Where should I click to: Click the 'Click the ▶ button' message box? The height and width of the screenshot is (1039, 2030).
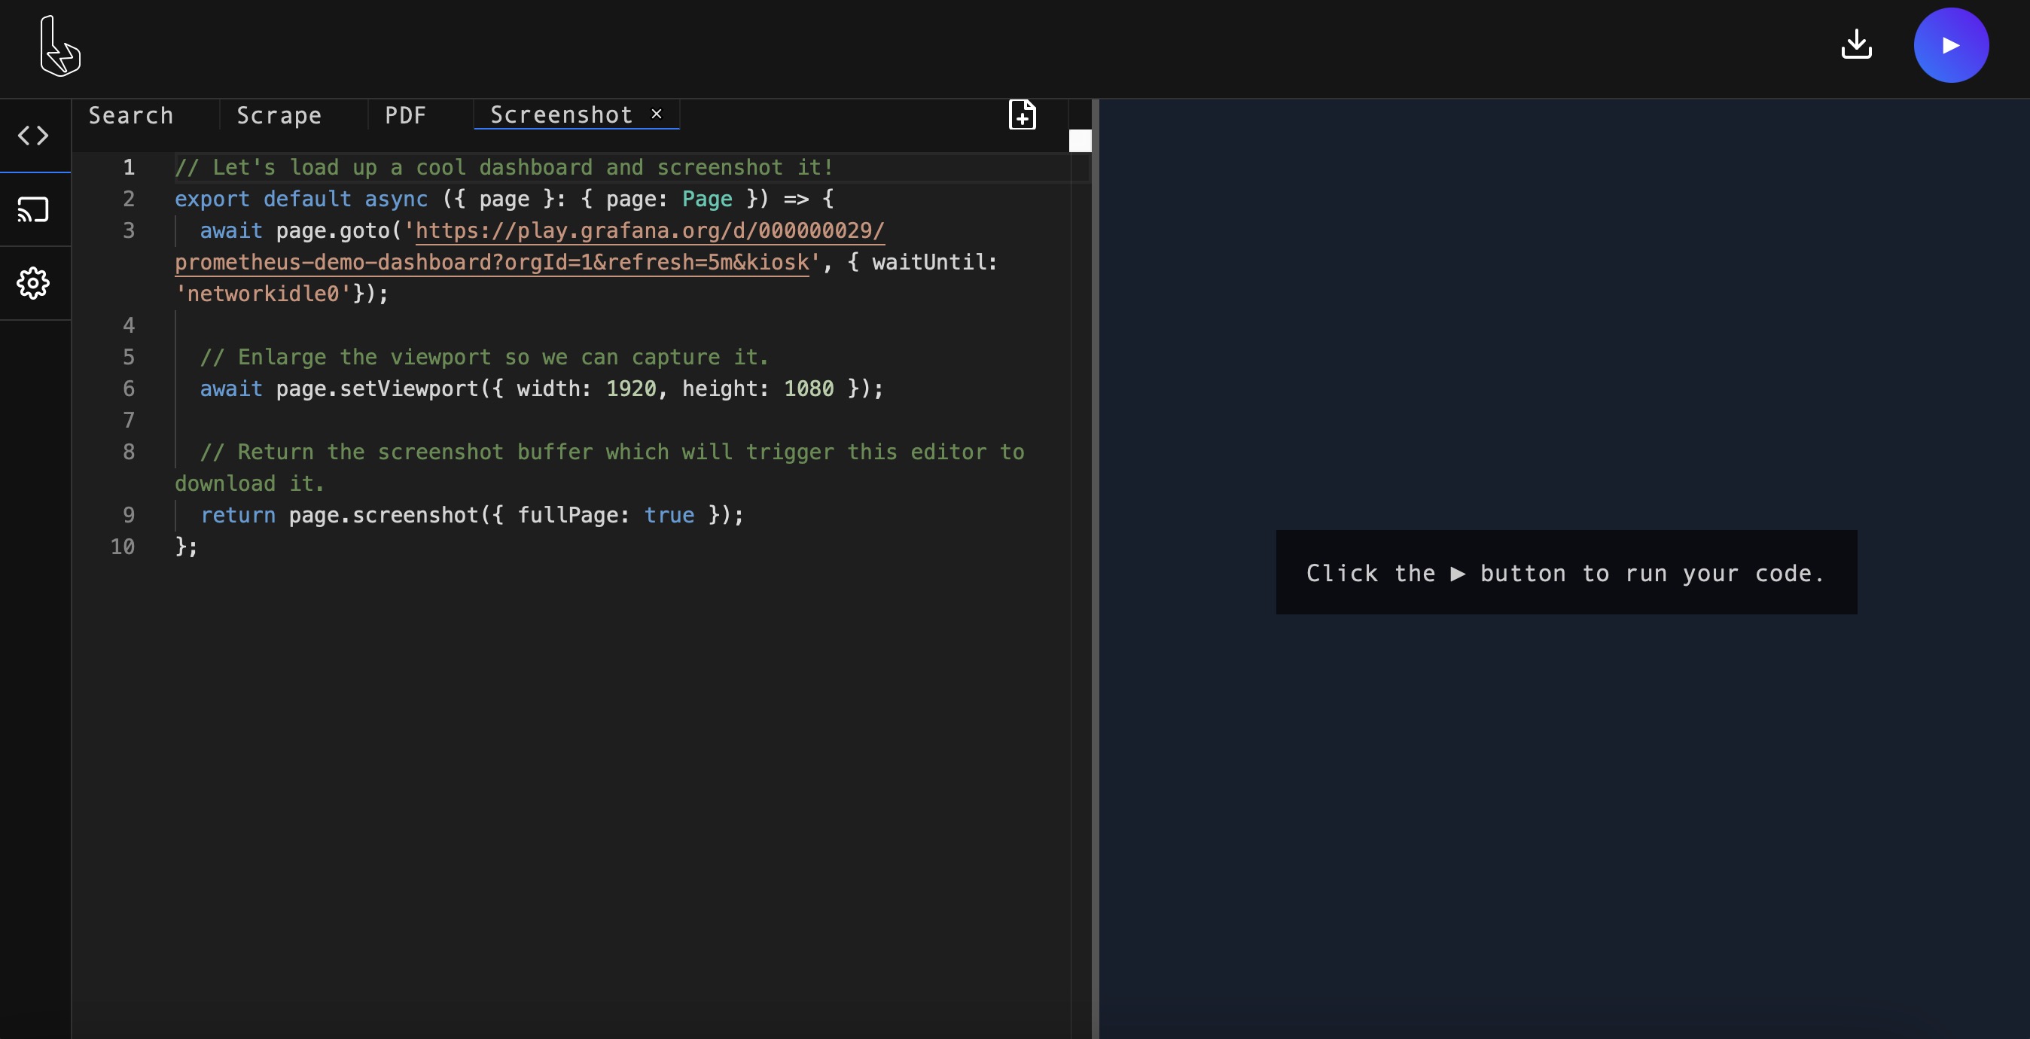[x=1567, y=573]
